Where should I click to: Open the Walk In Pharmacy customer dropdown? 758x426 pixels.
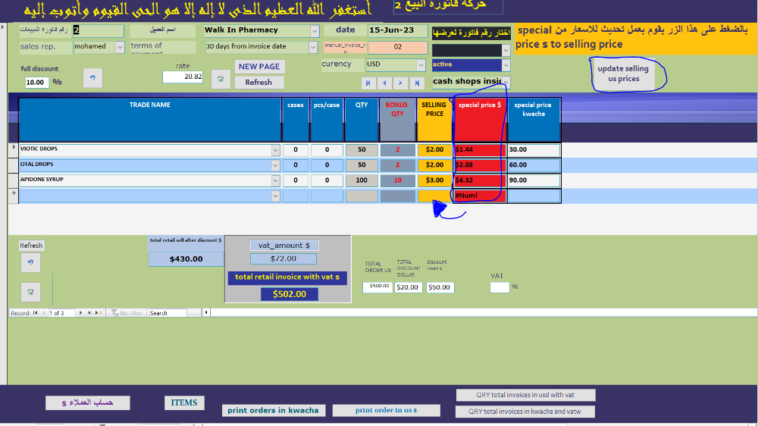pos(314,31)
